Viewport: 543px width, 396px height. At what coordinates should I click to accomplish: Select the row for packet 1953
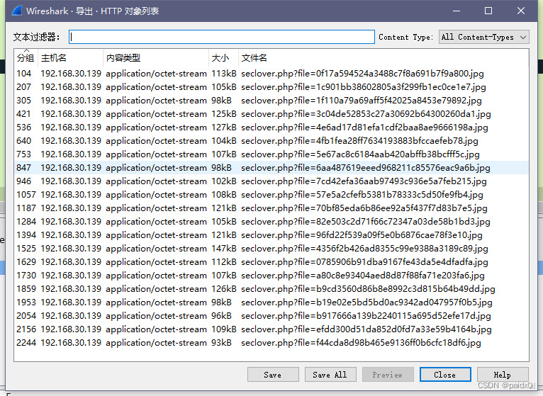tap(271, 302)
